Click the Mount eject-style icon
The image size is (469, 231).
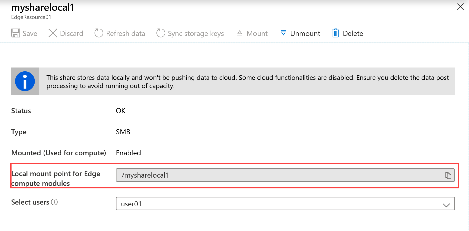[x=240, y=33]
